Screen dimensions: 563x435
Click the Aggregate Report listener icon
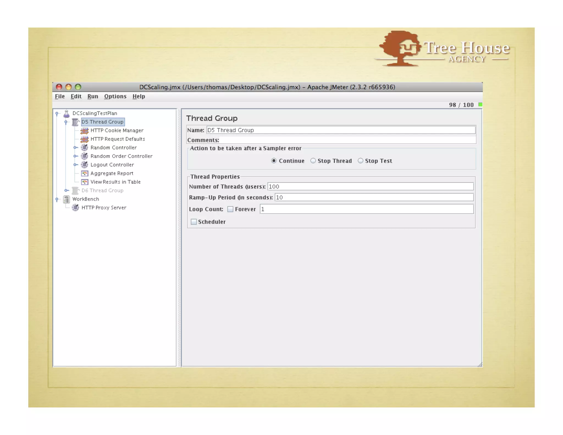click(84, 174)
